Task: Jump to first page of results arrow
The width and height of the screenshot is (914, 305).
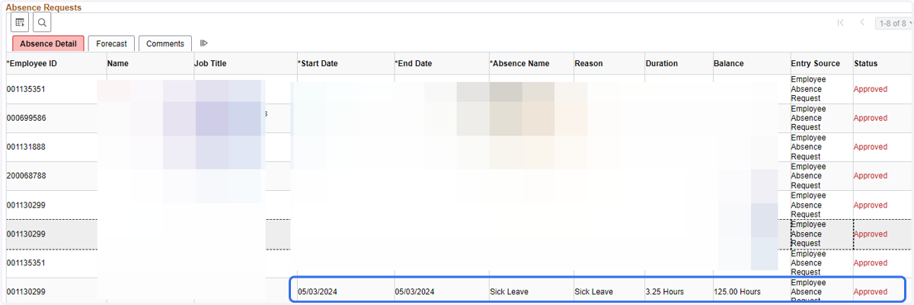Action: click(840, 23)
